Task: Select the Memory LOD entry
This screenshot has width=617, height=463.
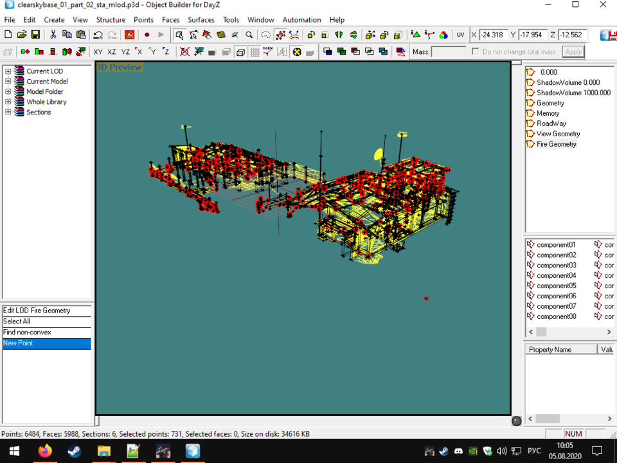Action: 548,113
